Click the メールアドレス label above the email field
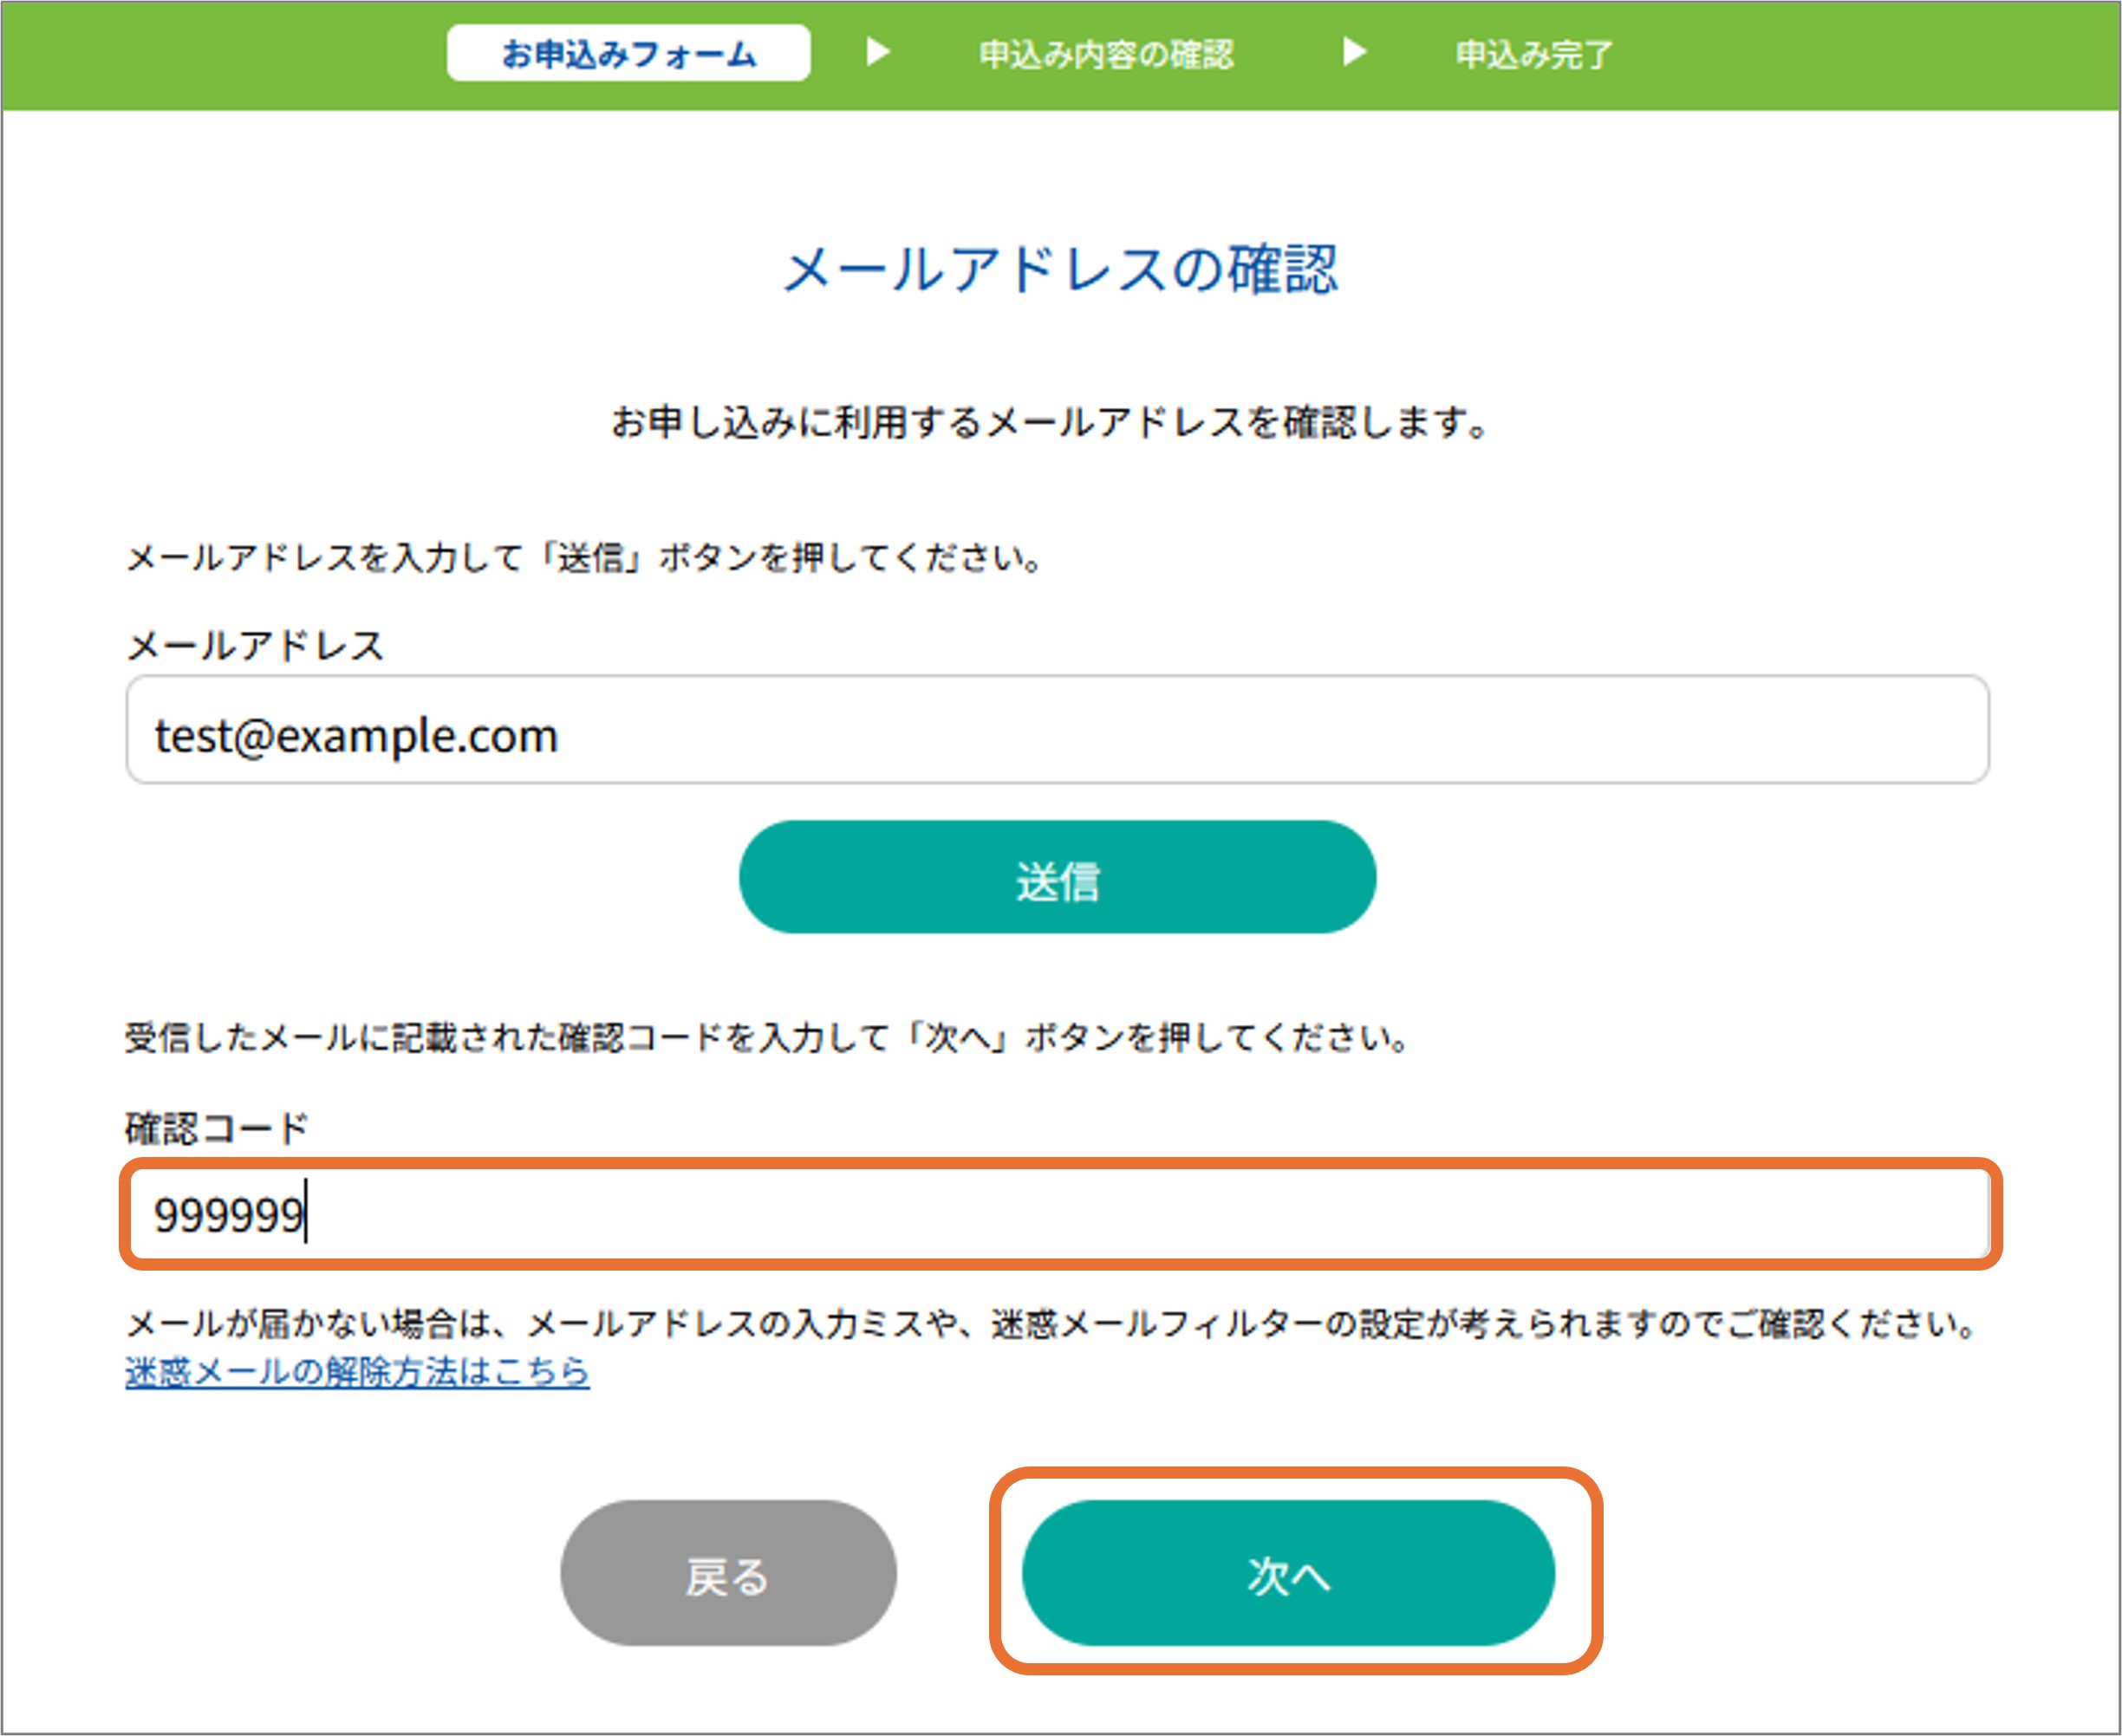Screen dimensions: 2122x1736 pos(255,645)
